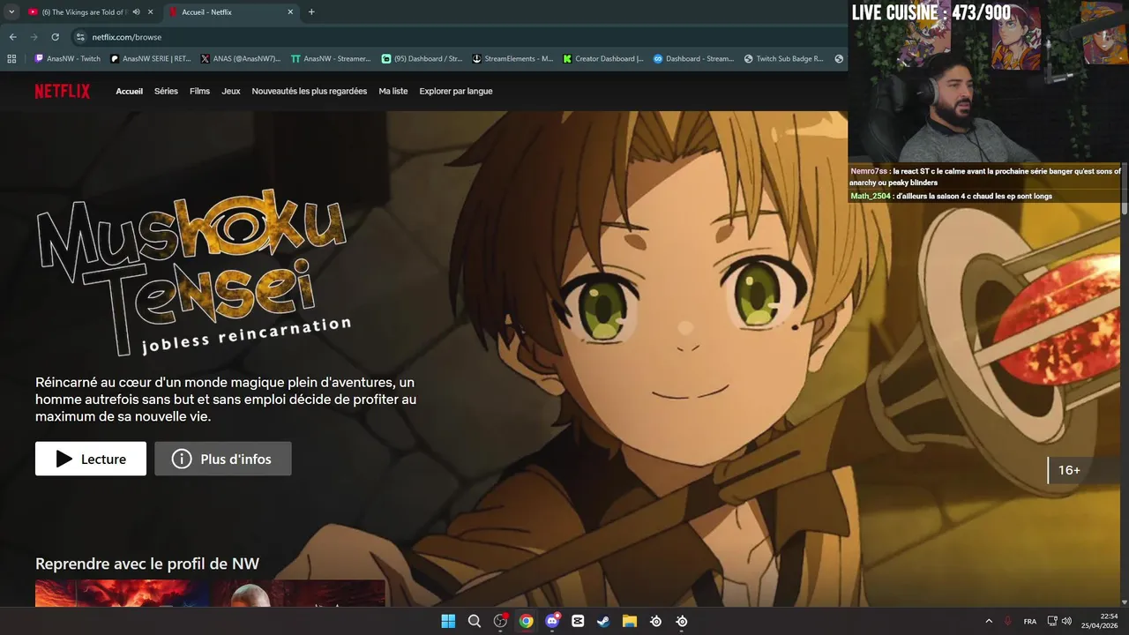
Task: Click the Reprendre avec le profil de NW heading
Action: (147, 564)
